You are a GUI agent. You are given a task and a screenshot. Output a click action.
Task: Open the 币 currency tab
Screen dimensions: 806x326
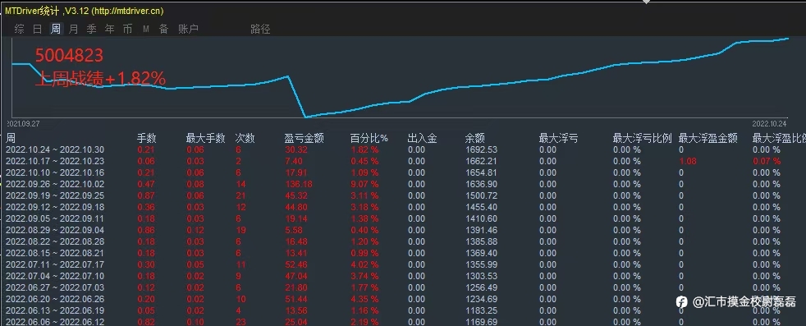(127, 30)
